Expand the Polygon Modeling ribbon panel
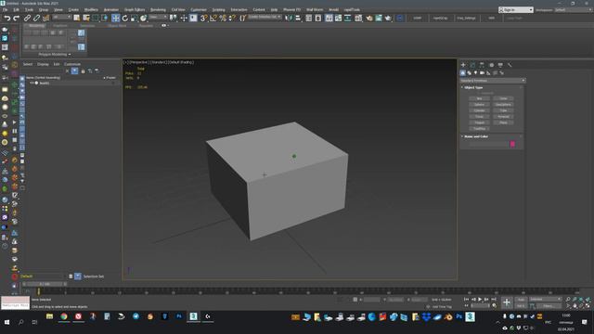The height and width of the screenshot is (334, 594). click(x=55, y=55)
